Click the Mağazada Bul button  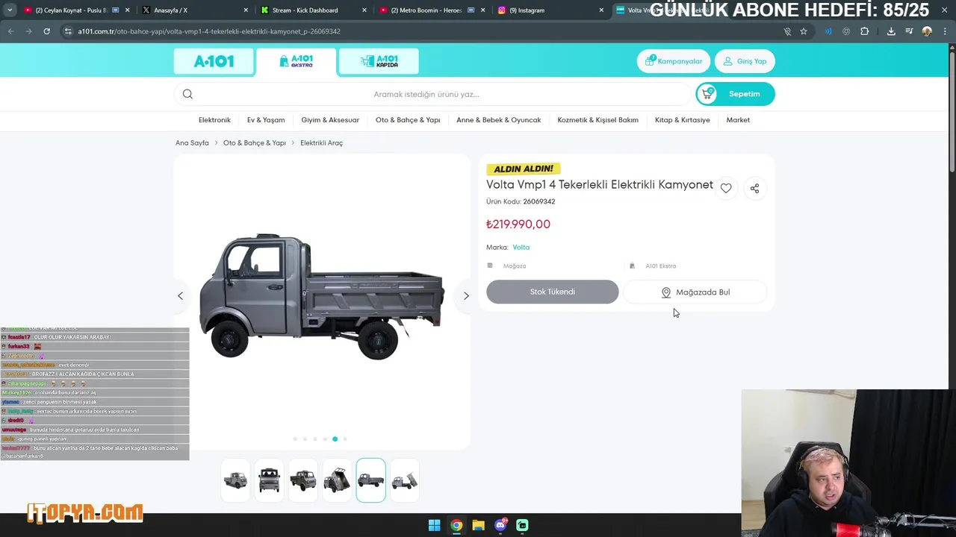(695, 292)
